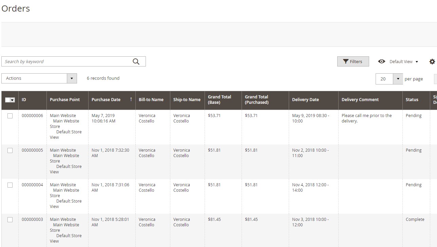437x247 pixels.
Task: Sort by Grand Total (Base) column
Action: coord(220,100)
